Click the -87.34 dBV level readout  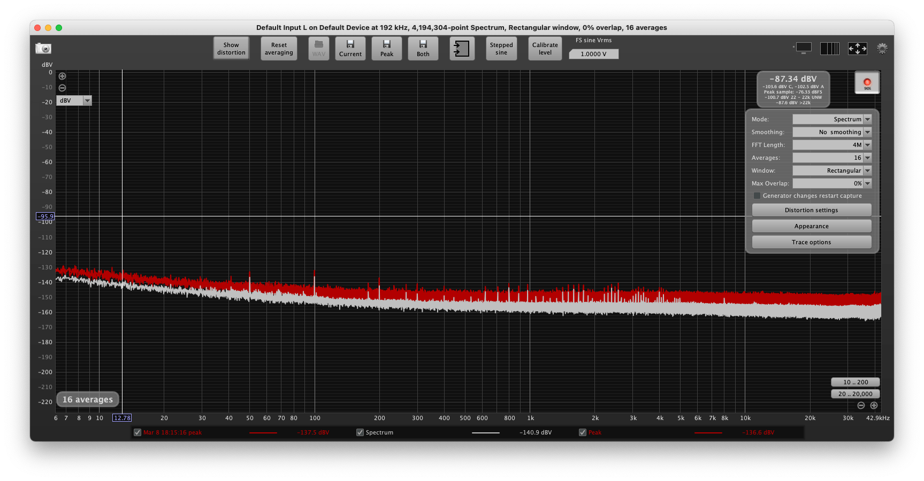793,79
